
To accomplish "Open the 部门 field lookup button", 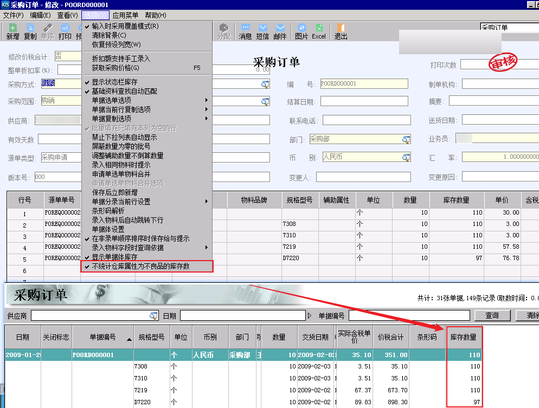I will click(x=406, y=139).
